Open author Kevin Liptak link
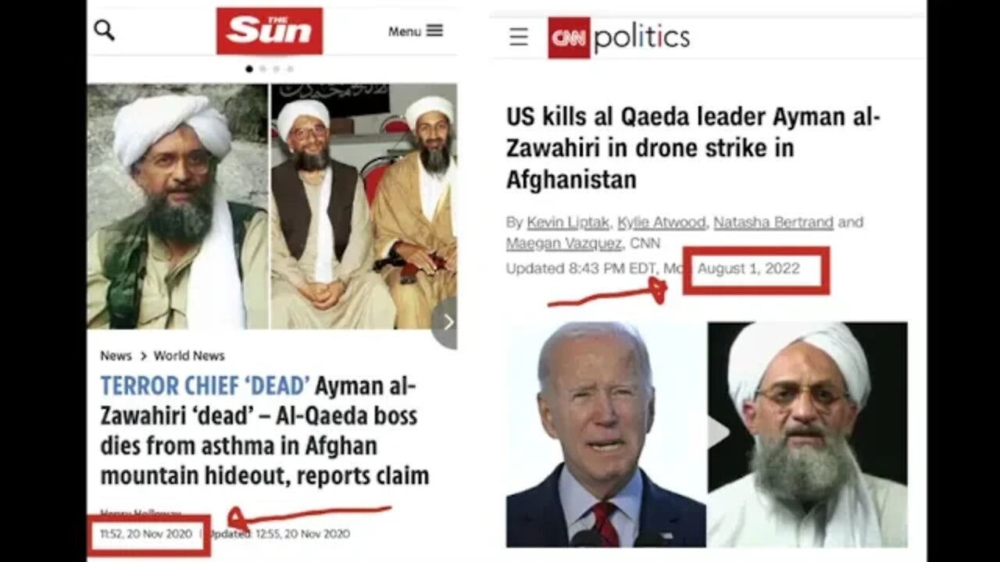The width and height of the screenshot is (1000, 562). click(569, 222)
